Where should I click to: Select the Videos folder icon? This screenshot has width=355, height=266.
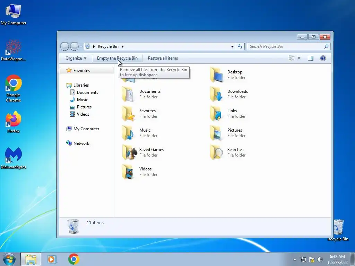(128, 172)
